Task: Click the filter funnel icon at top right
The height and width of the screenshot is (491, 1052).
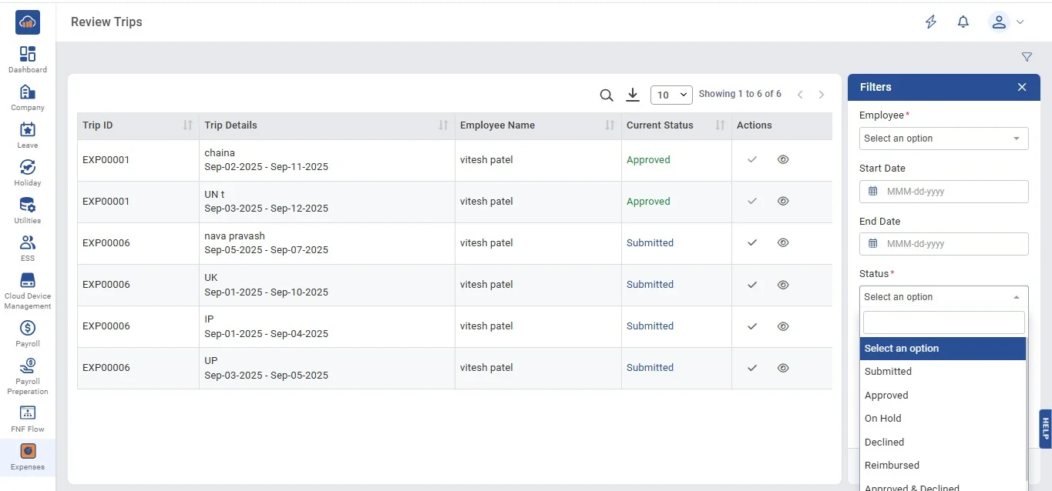Action: click(1027, 57)
